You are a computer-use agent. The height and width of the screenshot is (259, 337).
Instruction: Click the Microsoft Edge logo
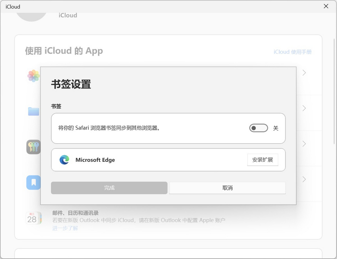point(65,160)
